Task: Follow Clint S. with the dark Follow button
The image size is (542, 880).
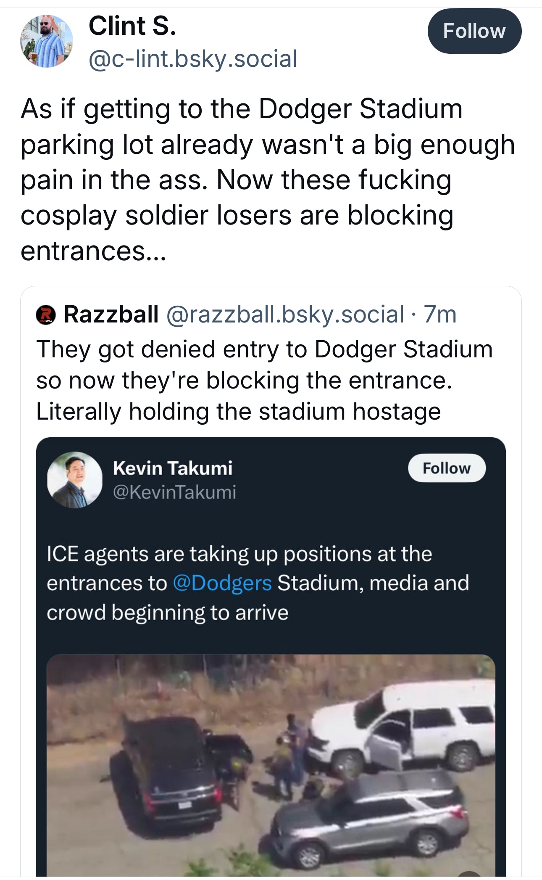Action: 474,31
